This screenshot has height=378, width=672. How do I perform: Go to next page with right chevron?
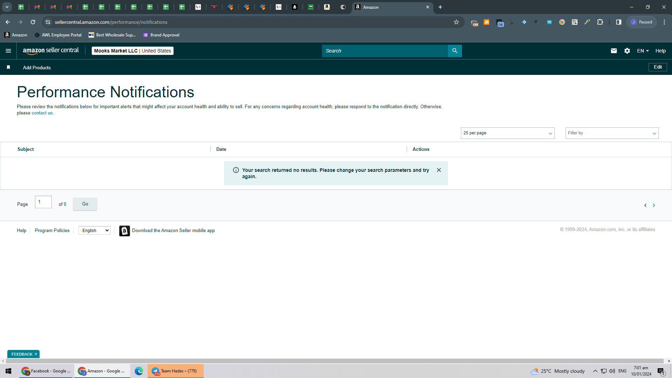pos(654,205)
